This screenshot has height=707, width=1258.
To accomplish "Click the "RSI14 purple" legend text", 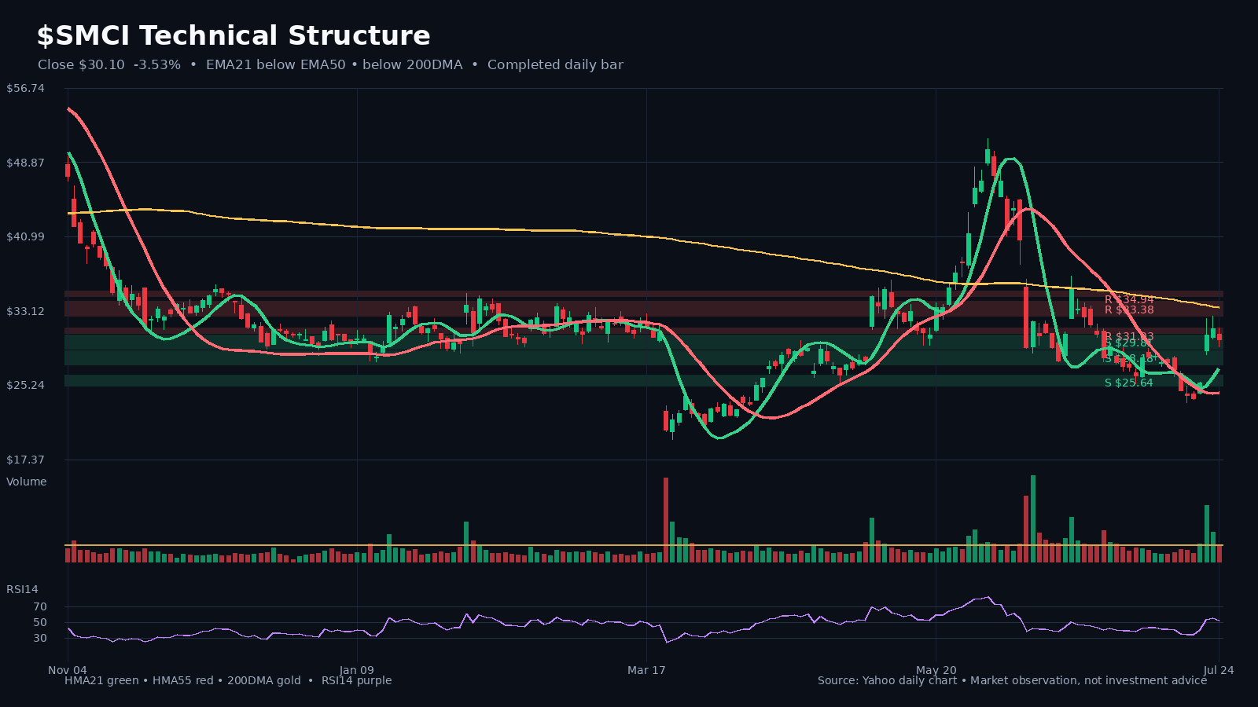I will (356, 680).
